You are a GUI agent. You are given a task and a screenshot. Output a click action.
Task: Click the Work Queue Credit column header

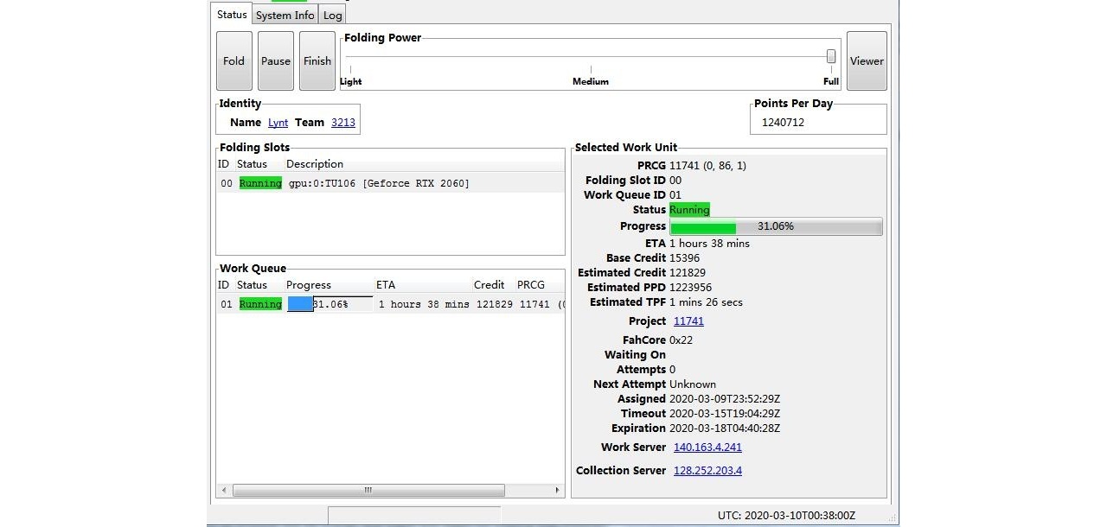click(x=489, y=285)
